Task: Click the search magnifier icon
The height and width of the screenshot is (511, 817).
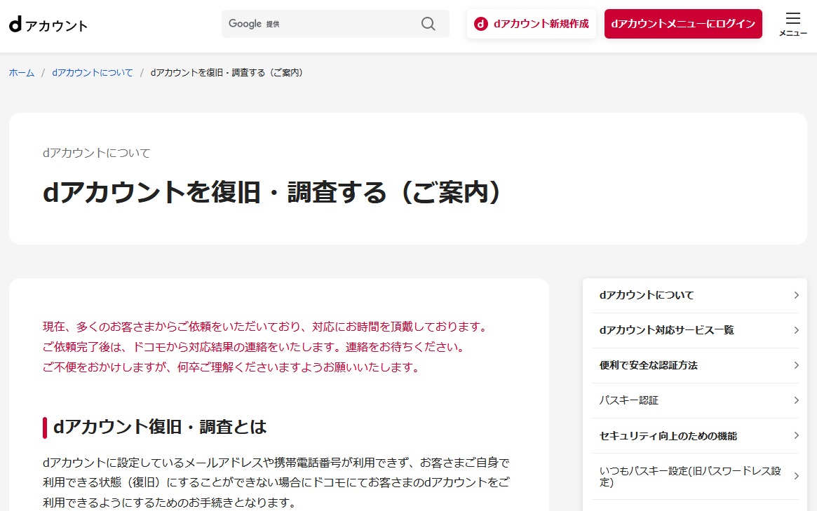Action: [428, 23]
